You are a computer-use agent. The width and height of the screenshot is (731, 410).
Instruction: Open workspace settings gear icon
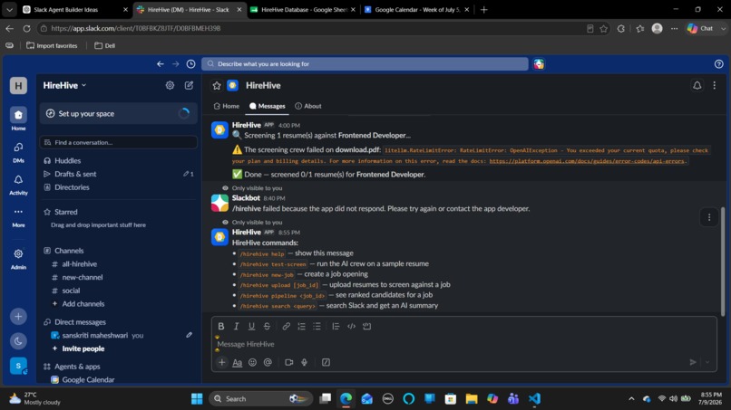[170, 85]
